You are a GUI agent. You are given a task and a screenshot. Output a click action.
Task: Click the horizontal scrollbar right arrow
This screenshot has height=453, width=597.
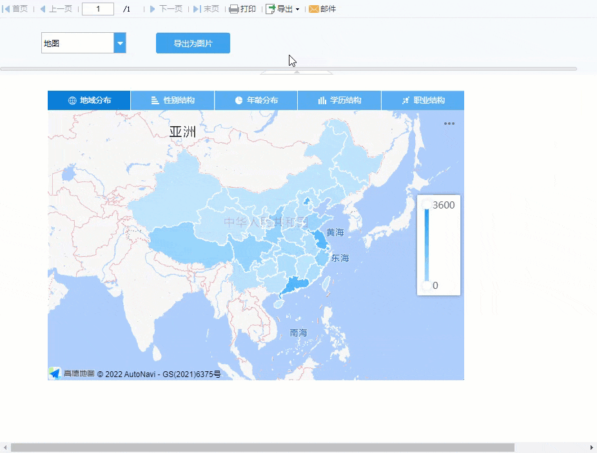(x=592, y=447)
